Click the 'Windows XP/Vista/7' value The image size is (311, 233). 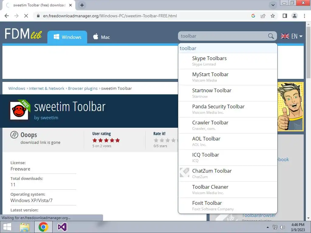point(32,200)
